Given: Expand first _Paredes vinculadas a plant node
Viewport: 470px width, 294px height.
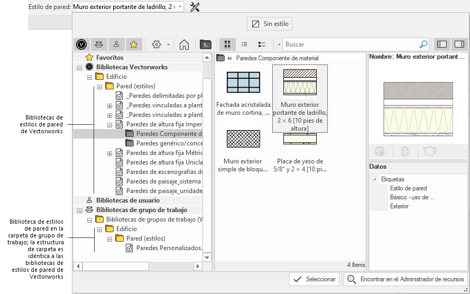Looking at the screenshot, I should coord(110,106).
